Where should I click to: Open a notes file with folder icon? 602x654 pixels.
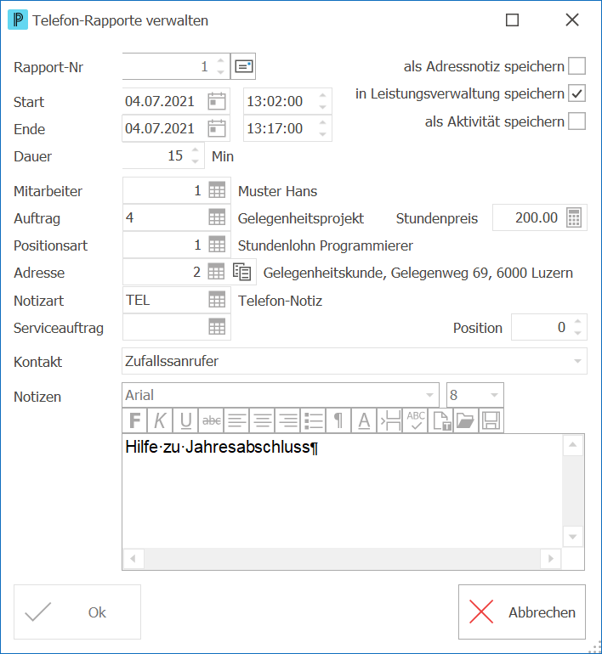(466, 420)
